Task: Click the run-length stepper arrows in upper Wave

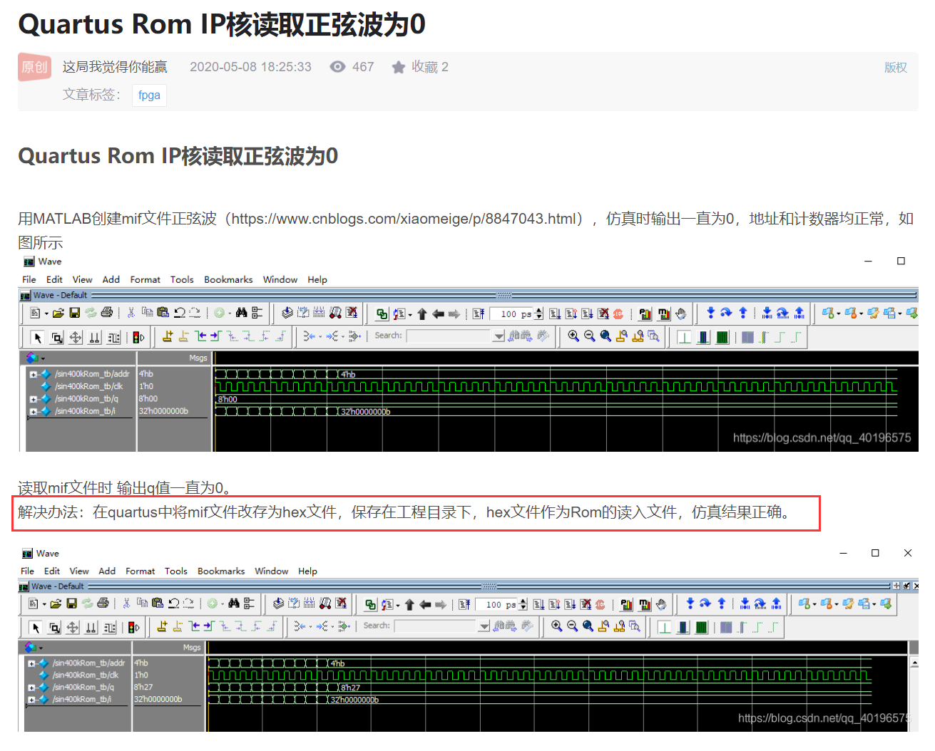Action: click(x=538, y=314)
